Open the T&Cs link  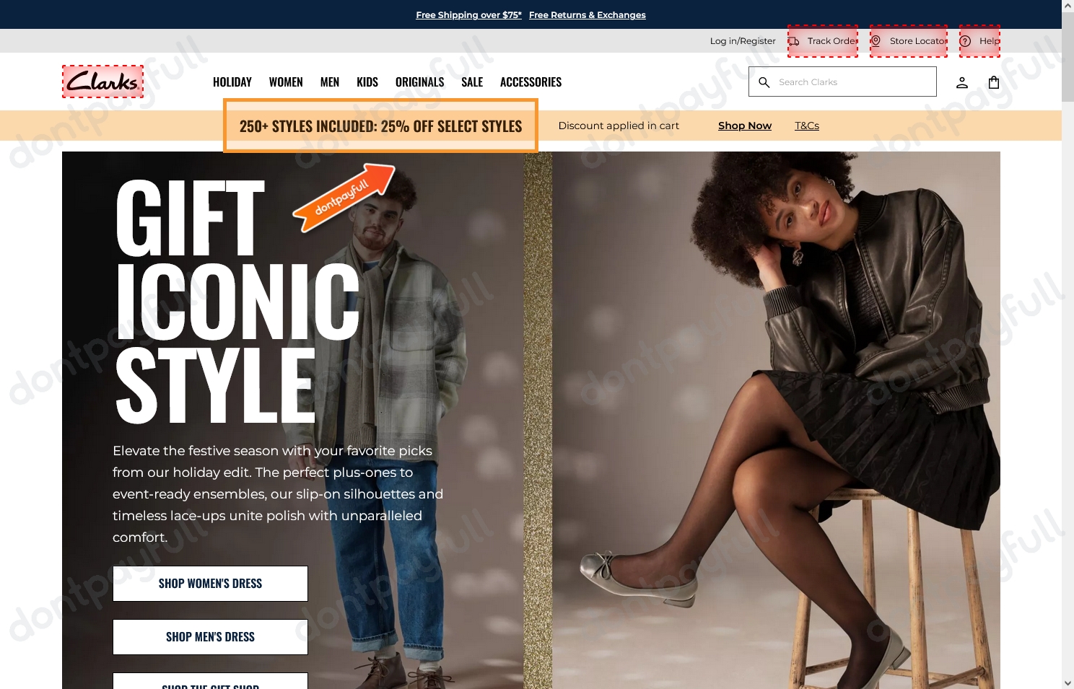click(x=806, y=126)
